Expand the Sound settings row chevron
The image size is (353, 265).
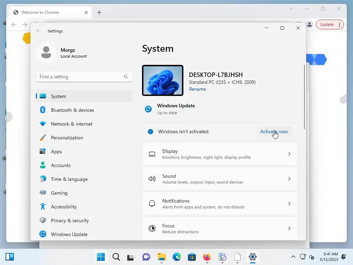[x=289, y=179]
